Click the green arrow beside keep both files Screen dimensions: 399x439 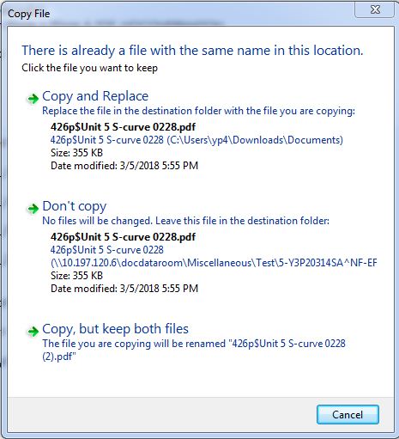point(33,332)
